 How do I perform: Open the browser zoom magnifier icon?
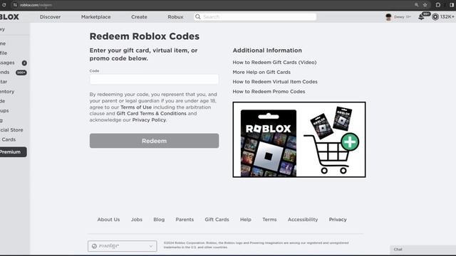[x=416, y=5]
